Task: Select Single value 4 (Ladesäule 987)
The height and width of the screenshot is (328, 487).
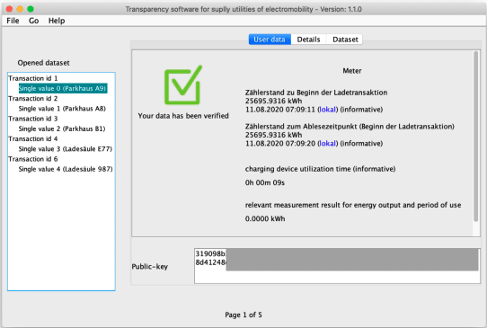Action: point(66,169)
